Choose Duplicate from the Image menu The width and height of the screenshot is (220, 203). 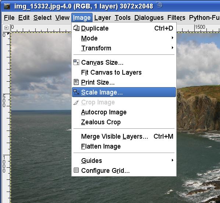(124, 28)
